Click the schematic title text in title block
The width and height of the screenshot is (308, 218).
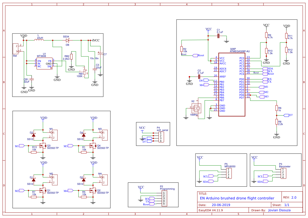(237, 198)
